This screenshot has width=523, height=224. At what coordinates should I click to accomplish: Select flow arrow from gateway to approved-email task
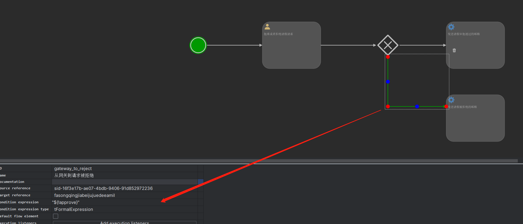423,45
